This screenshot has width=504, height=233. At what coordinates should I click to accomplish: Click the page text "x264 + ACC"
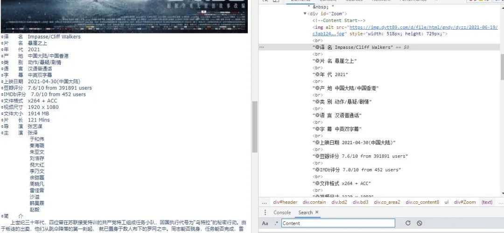click(x=42, y=100)
